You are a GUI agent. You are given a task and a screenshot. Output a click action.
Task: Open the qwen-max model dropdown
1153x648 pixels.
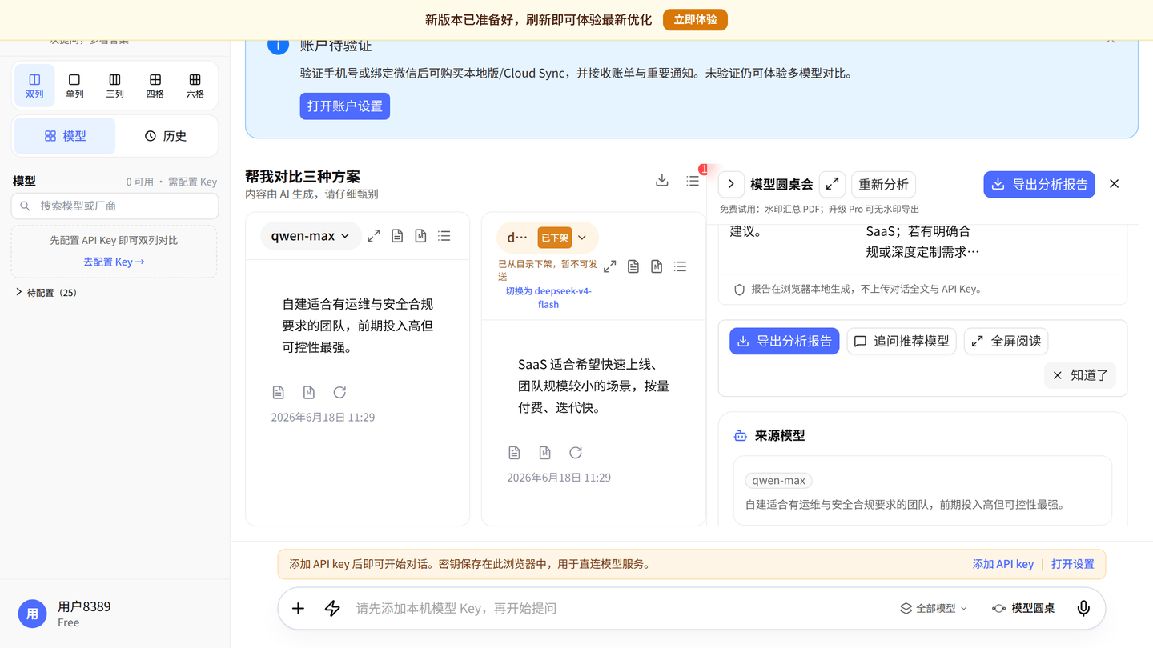tap(311, 236)
